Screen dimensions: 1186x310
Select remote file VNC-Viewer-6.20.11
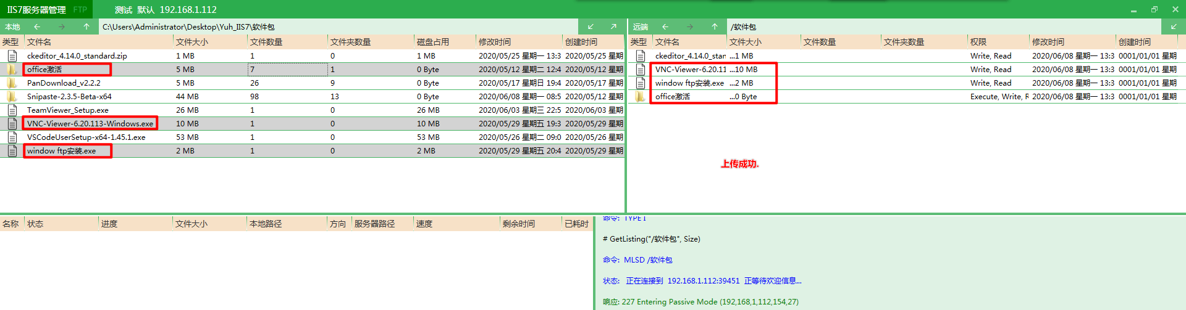coord(691,69)
